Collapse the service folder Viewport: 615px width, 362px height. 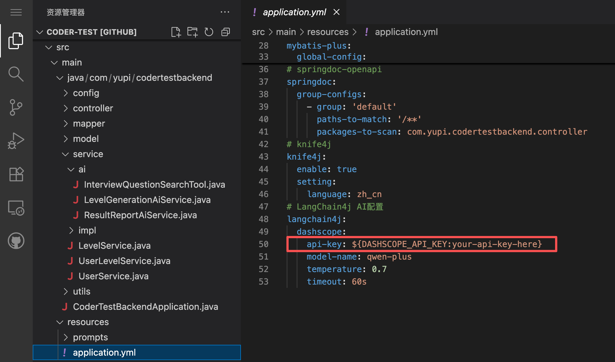tap(88, 154)
